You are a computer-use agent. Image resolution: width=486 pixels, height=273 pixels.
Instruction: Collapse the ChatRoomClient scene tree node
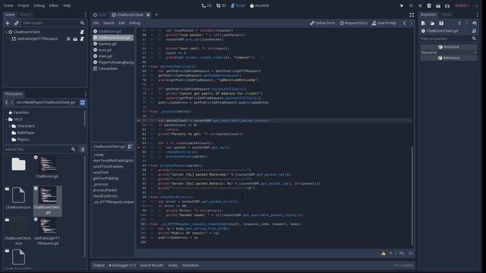[7, 32]
